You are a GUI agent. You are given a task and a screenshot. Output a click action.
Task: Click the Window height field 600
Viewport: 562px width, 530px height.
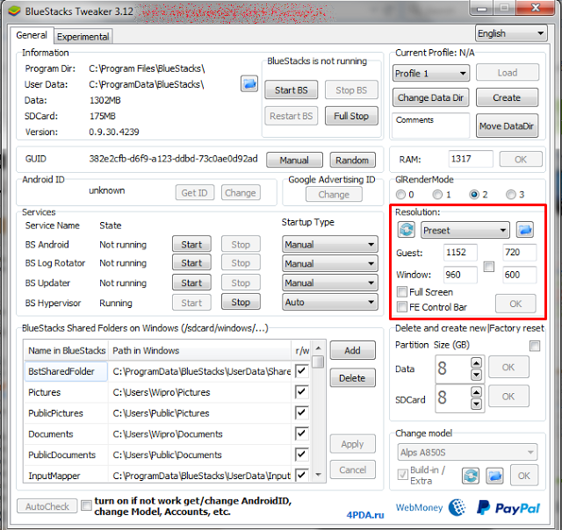[519, 275]
